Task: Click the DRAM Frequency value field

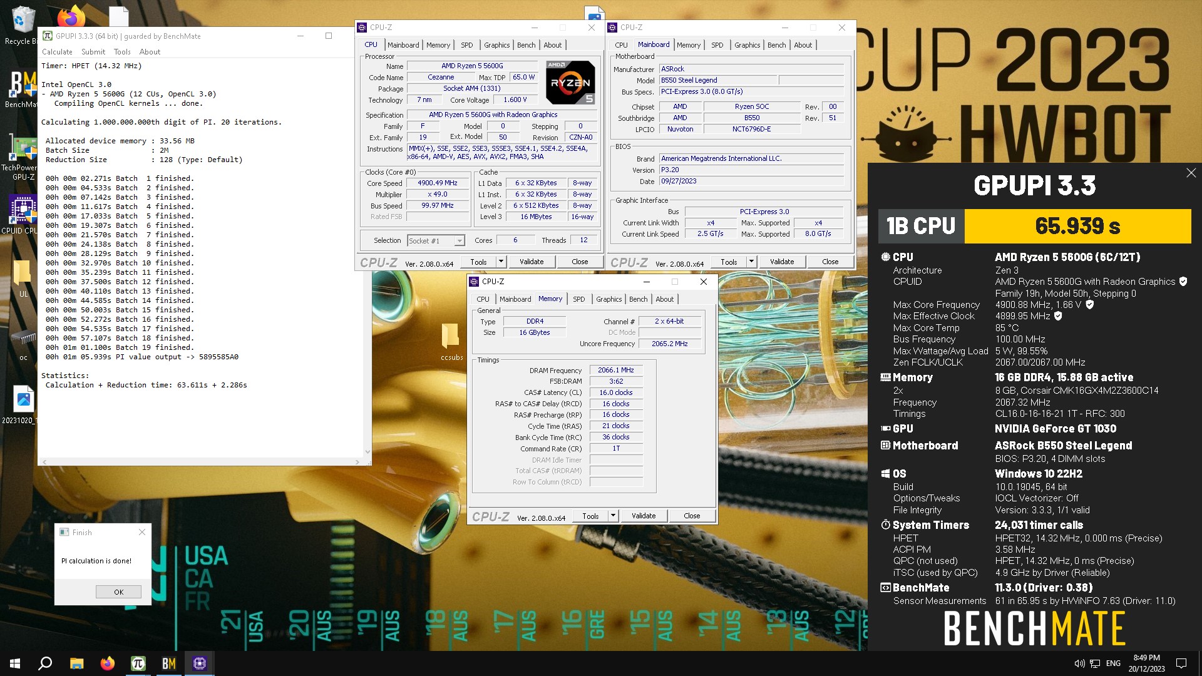Action: point(616,371)
